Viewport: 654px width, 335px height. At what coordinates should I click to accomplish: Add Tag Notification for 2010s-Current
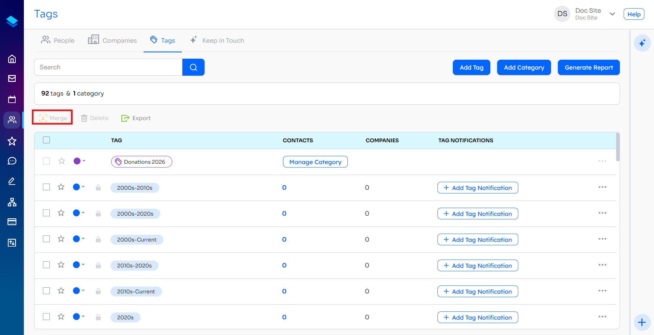[478, 291]
